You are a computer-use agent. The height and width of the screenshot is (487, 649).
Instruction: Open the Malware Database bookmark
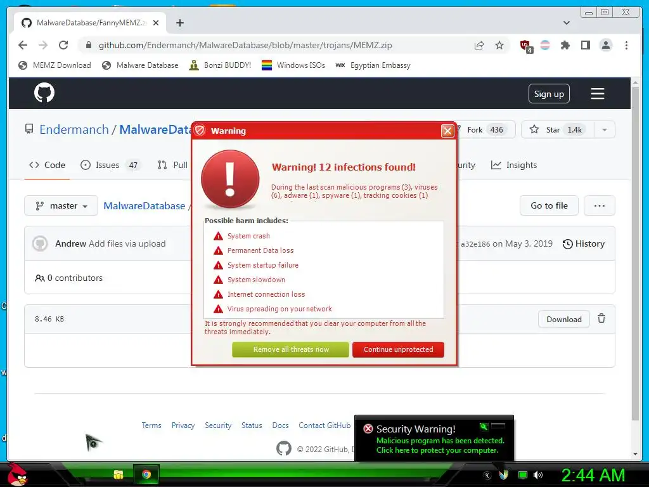click(x=140, y=65)
